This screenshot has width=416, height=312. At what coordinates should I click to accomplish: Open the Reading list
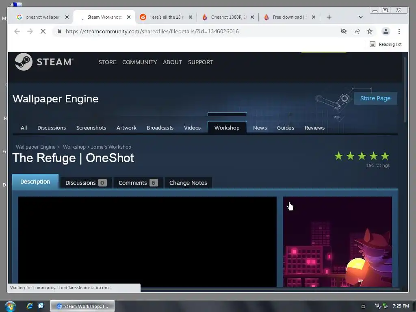pyautogui.click(x=386, y=44)
